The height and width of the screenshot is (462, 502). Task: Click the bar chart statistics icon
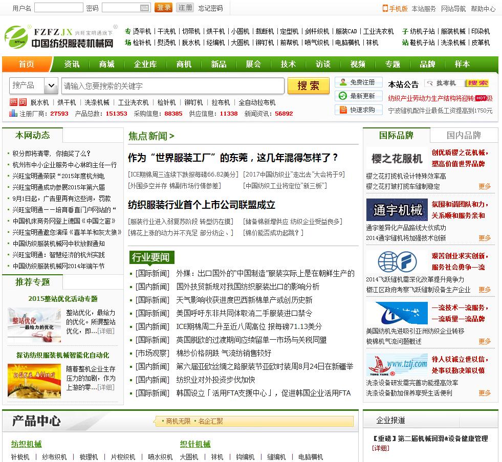coord(13,113)
